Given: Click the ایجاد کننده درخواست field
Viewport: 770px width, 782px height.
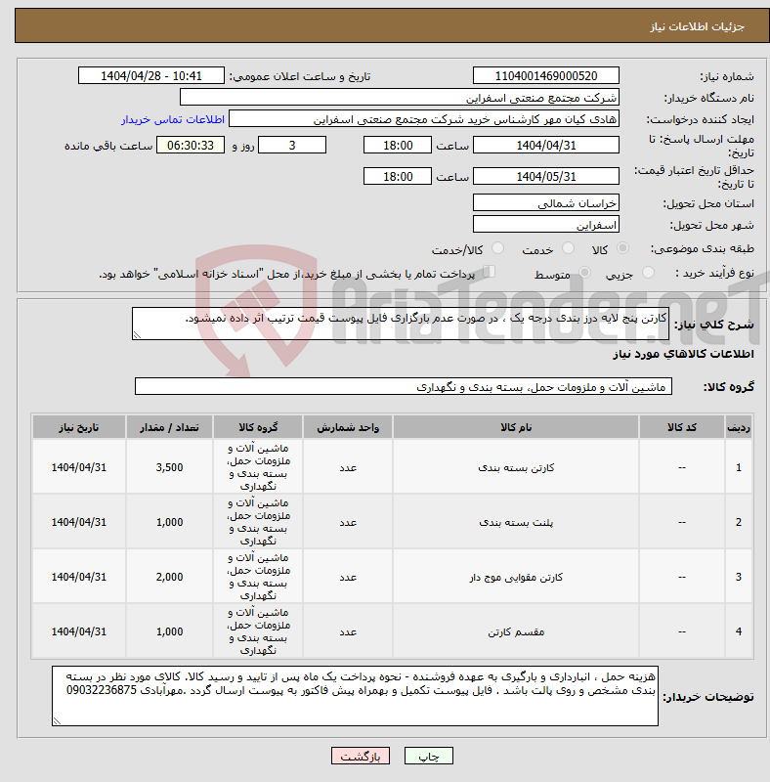Looking at the screenshot, I should pos(424,119).
